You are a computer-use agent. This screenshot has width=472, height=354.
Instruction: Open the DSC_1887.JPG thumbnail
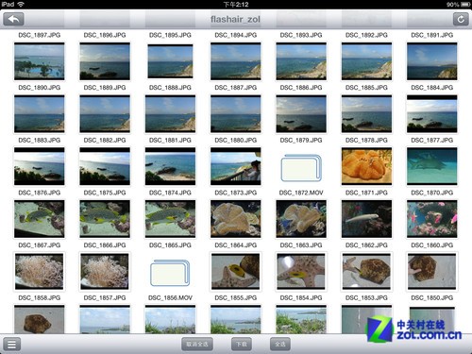click(x=236, y=114)
